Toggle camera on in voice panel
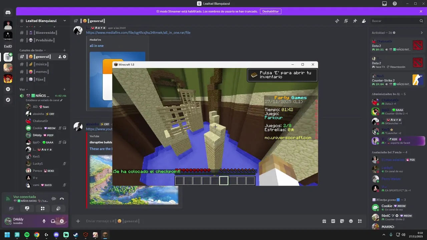The image size is (427, 240). click(11, 208)
